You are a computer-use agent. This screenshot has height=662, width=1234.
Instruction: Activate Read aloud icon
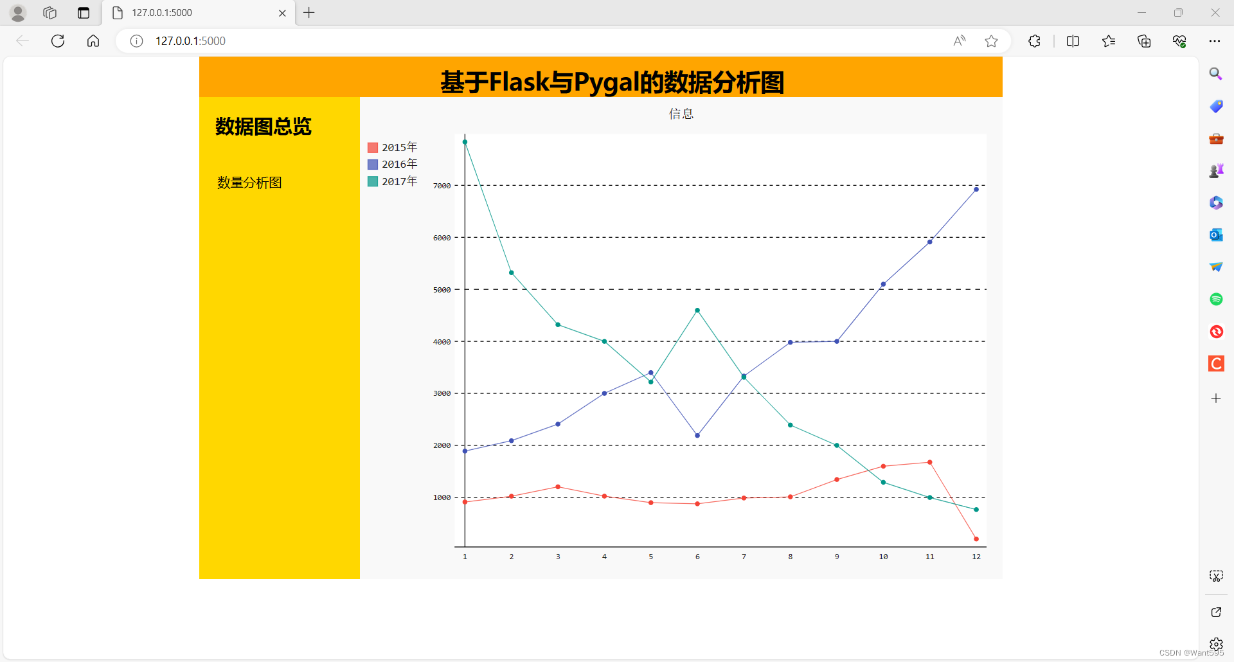[x=960, y=41]
